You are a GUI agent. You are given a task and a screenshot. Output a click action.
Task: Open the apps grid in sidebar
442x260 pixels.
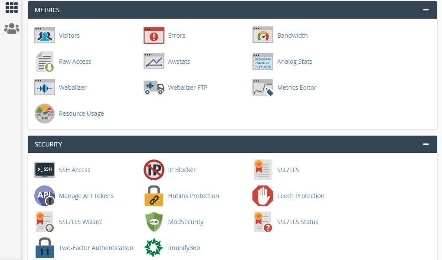coord(12,7)
